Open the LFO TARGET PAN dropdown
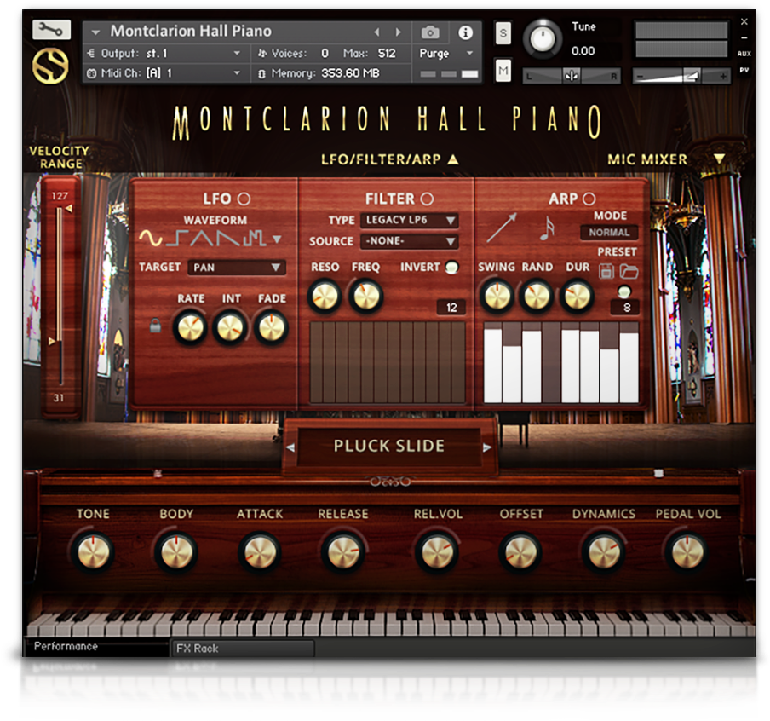The image size is (770, 721). [236, 268]
